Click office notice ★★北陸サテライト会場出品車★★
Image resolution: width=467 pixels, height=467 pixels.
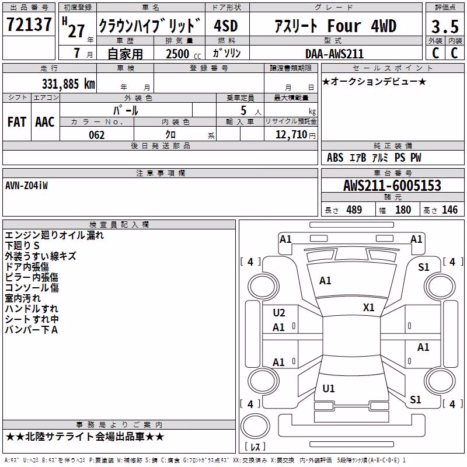coord(85,437)
